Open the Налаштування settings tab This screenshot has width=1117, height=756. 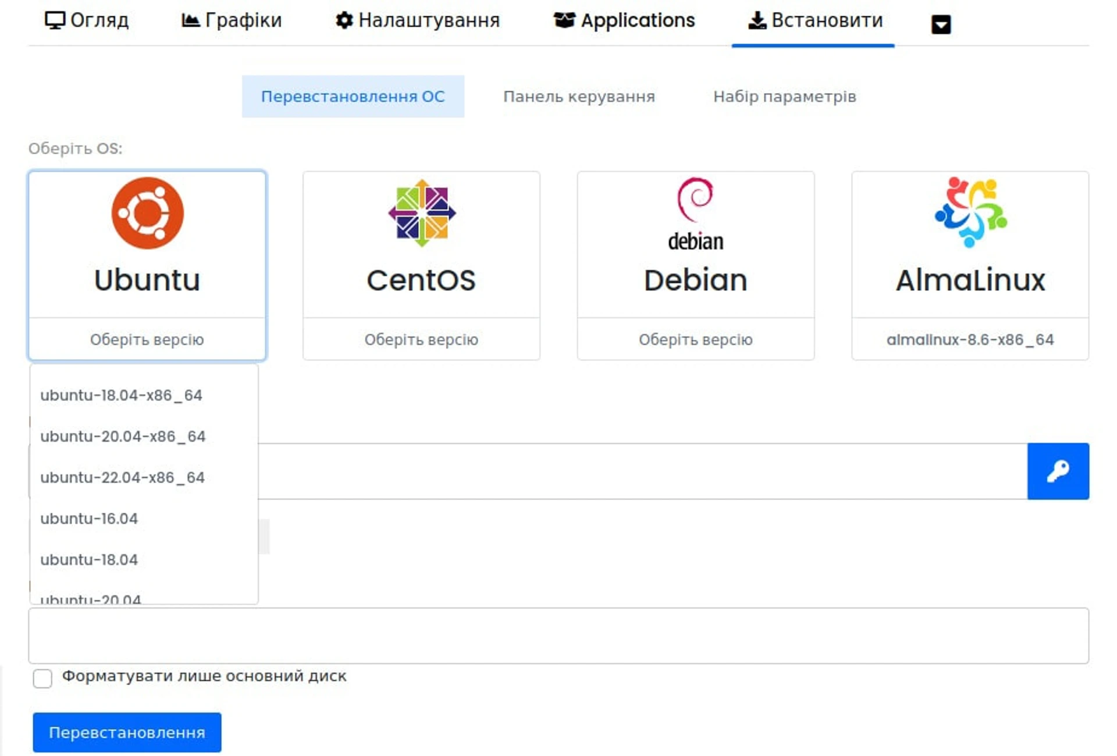click(x=418, y=20)
